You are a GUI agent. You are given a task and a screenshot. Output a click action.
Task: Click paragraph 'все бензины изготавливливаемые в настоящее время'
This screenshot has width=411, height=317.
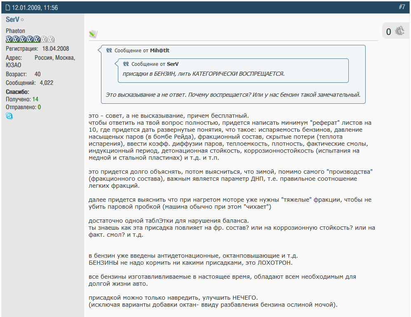(222, 280)
